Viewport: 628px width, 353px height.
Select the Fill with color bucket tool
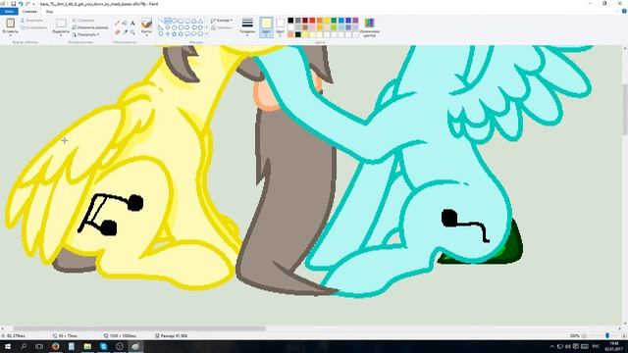pos(125,24)
